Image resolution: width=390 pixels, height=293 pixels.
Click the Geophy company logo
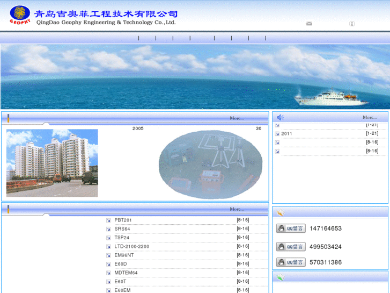(x=20, y=15)
